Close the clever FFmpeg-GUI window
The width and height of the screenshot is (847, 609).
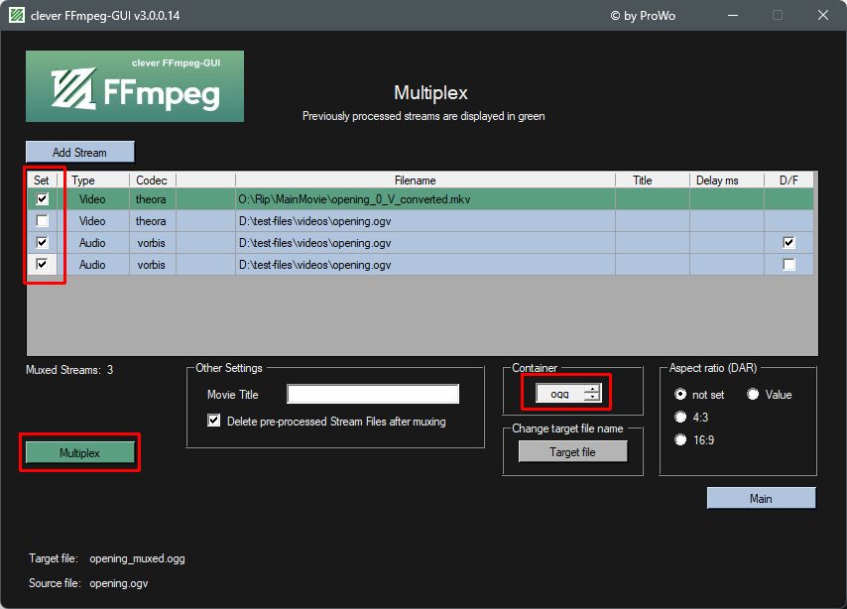pyautogui.click(x=822, y=15)
